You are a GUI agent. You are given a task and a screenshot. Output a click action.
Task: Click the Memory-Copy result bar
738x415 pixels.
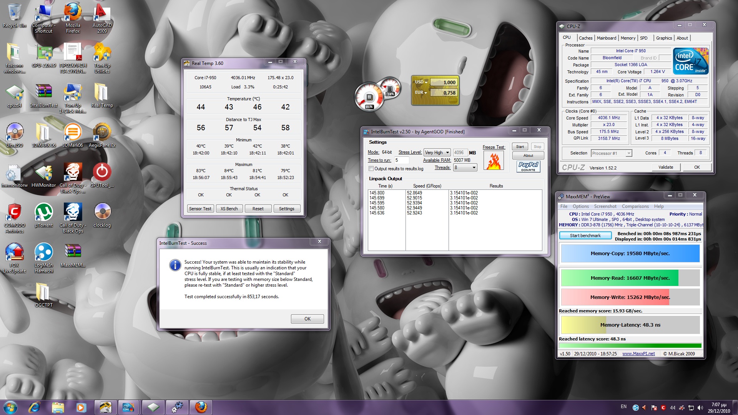pos(630,254)
